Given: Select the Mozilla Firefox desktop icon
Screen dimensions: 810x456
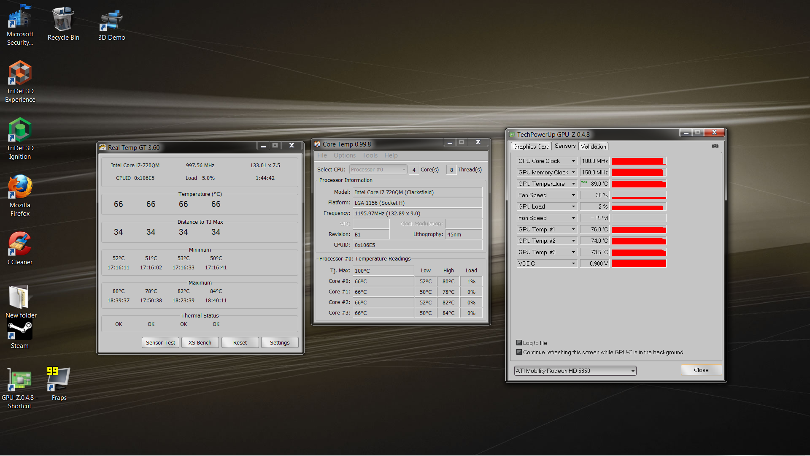Looking at the screenshot, I should click(20, 196).
